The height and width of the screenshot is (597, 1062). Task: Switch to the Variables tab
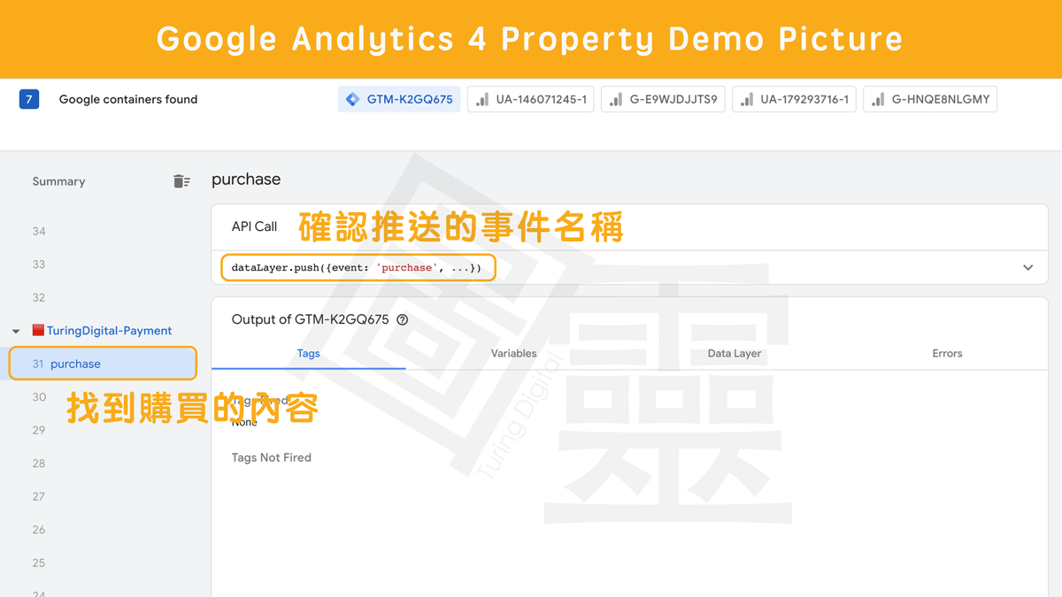[514, 353]
